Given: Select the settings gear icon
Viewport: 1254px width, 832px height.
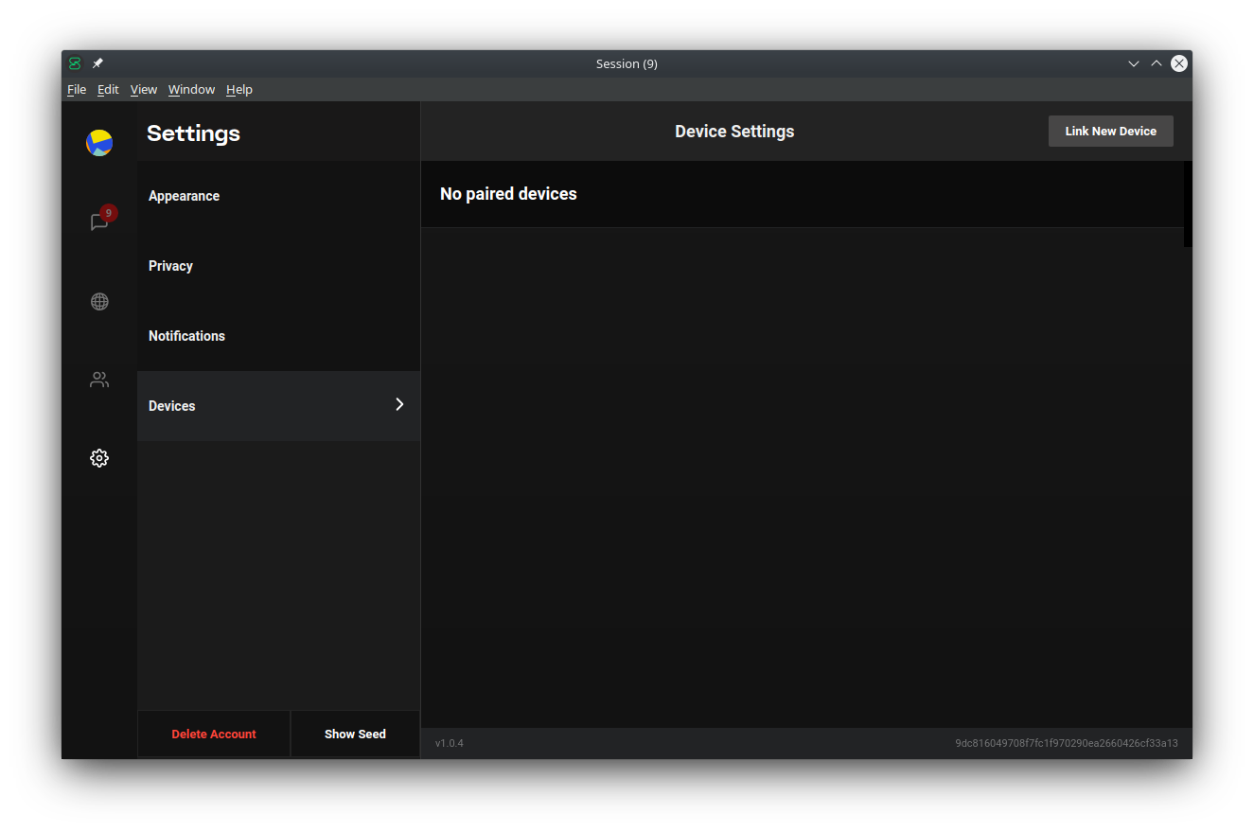Looking at the screenshot, I should coord(99,457).
